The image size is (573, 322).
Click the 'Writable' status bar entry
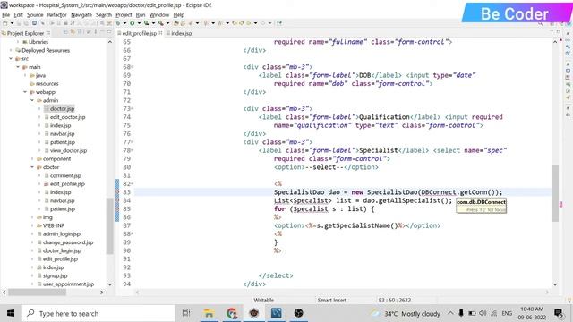264,301
